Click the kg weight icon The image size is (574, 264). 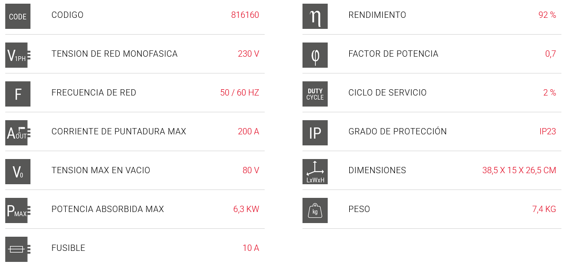coord(315,210)
